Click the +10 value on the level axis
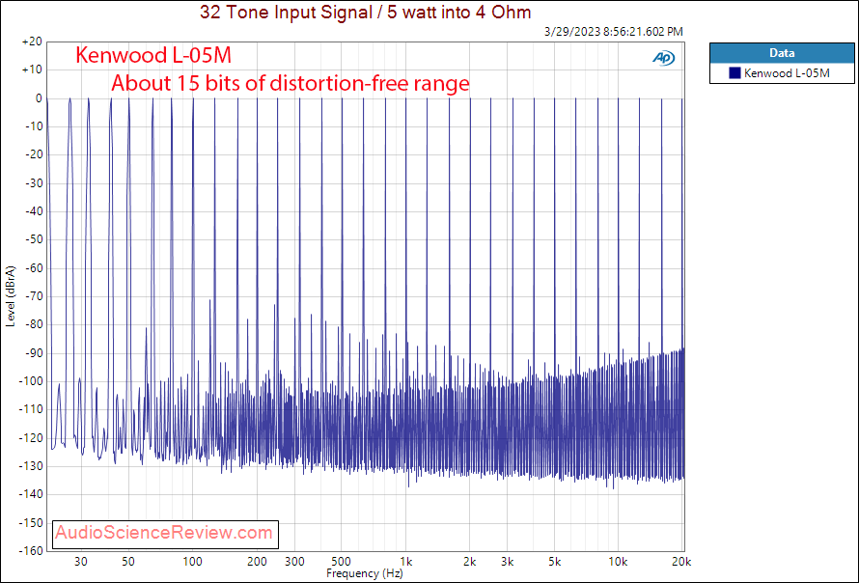The image size is (859, 583). click(32, 70)
